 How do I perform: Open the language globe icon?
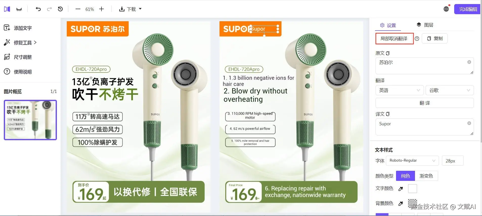click(446, 9)
